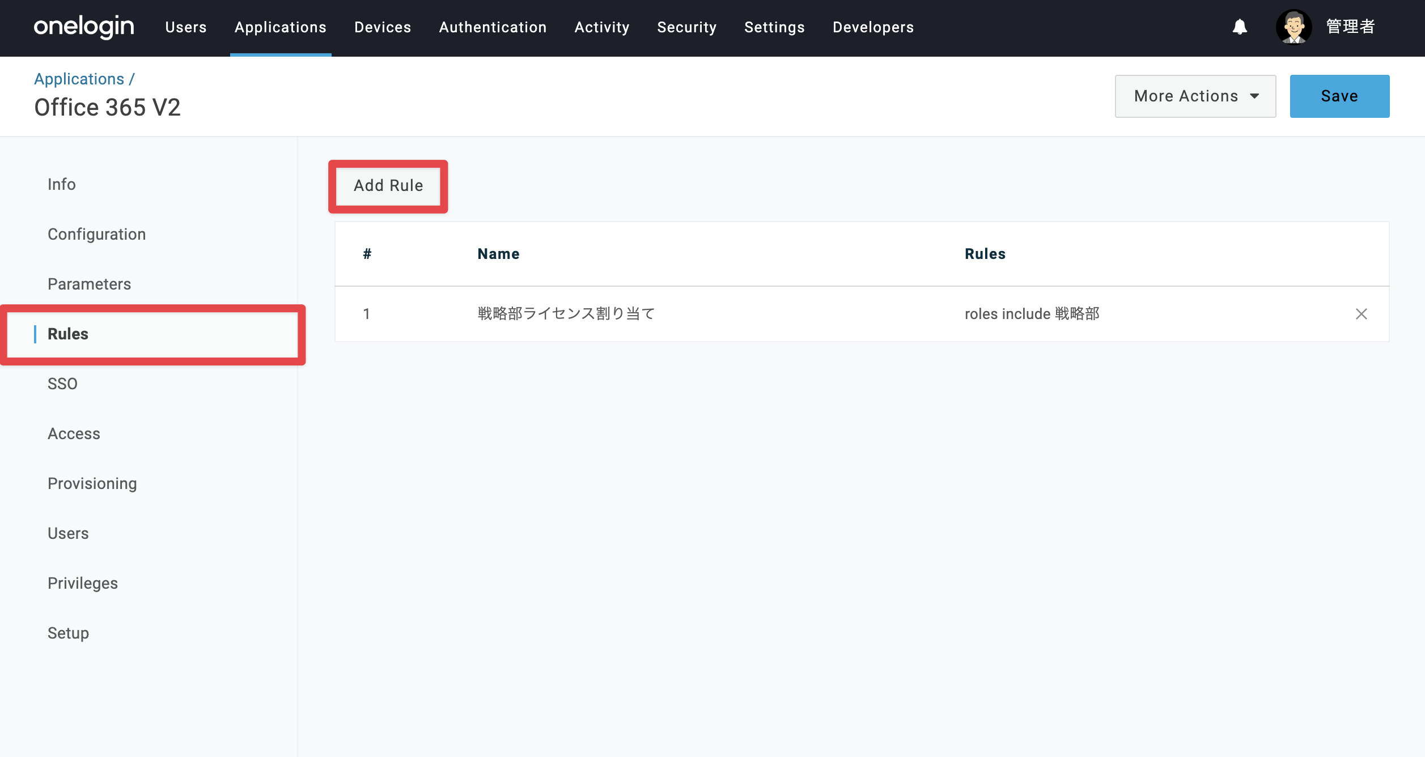Delete the 戦略部ライセンス割り当て rule
The width and height of the screenshot is (1425, 757).
click(x=1361, y=314)
